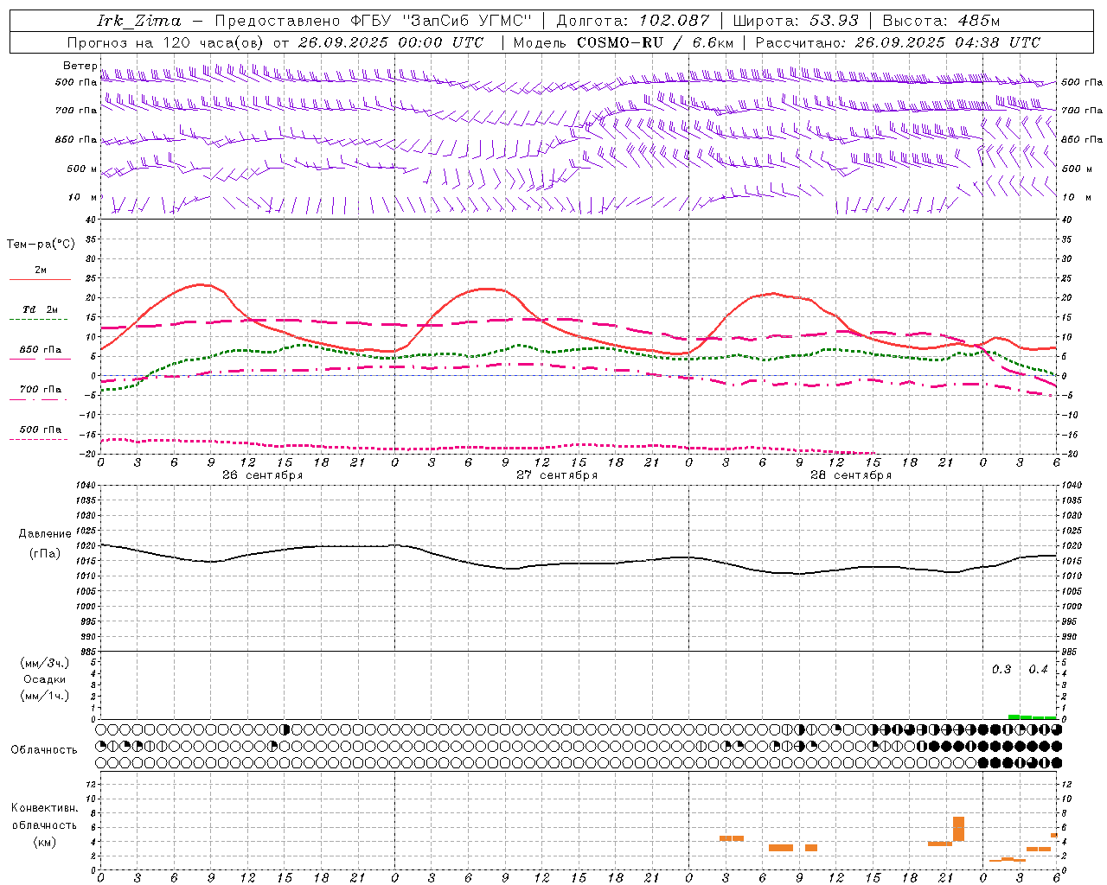Click the Тем-ра(°C) axis label
This screenshot has height=885, width=1107.
[x=41, y=245]
